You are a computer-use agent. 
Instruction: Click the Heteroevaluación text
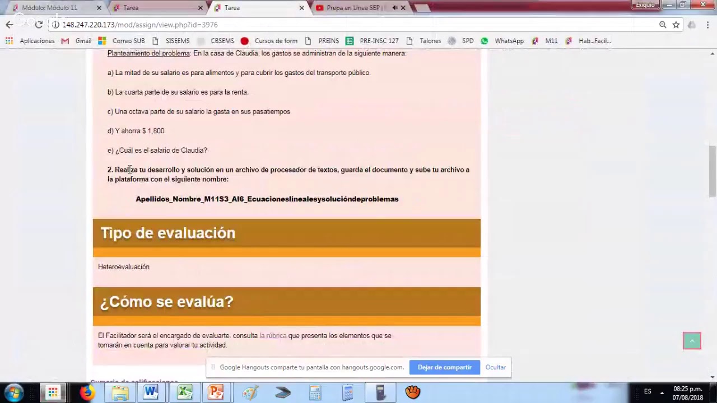pyautogui.click(x=124, y=267)
